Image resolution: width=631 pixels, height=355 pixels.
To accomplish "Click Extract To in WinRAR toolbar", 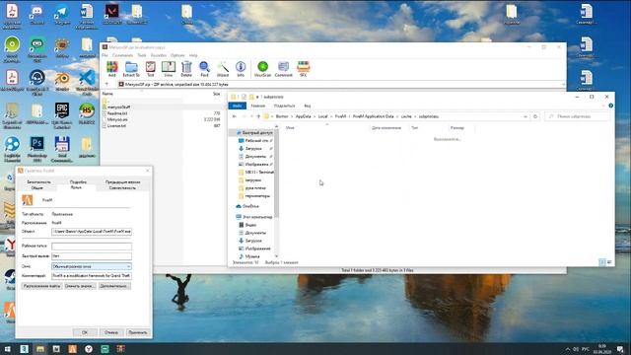I will (131, 69).
